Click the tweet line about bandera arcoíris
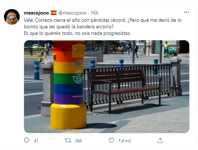 click(69, 27)
